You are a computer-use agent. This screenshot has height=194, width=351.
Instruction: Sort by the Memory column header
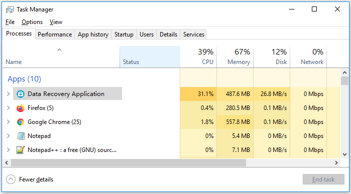[235, 57]
